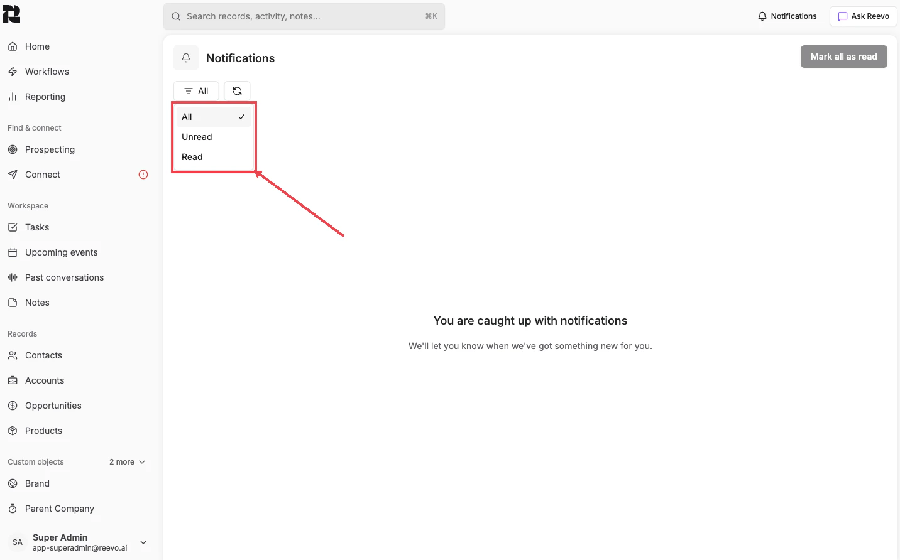This screenshot has height=560, width=900.
Task: Click the bell icon beside Notifications heading
Action: [186, 58]
